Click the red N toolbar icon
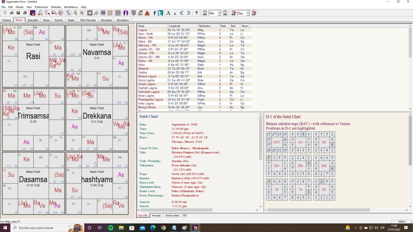413x232 pixels. [x=82, y=13]
